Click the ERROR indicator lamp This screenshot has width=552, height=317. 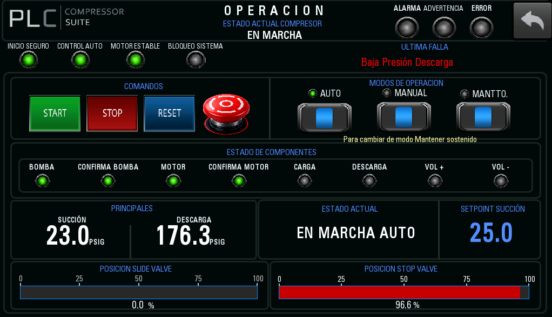(481, 28)
